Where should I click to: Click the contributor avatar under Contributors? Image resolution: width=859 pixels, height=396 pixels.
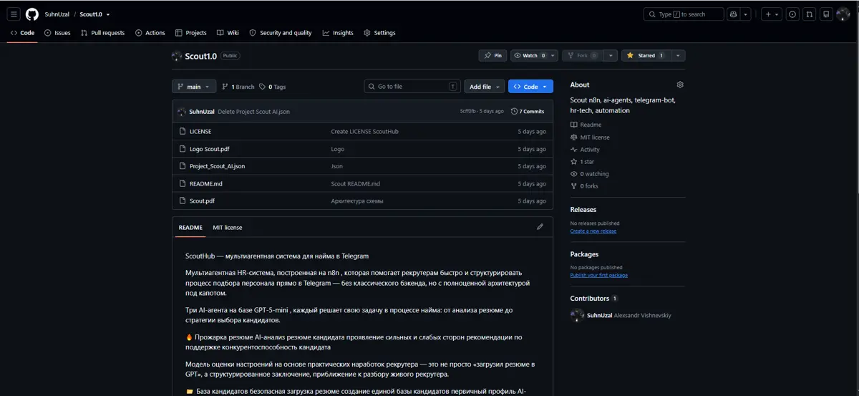[x=577, y=315]
